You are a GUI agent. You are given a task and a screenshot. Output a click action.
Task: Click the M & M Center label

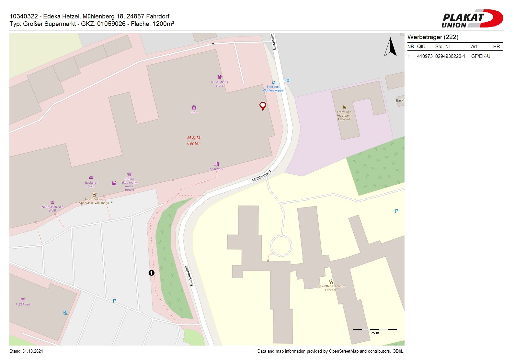[x=194, y=141]
